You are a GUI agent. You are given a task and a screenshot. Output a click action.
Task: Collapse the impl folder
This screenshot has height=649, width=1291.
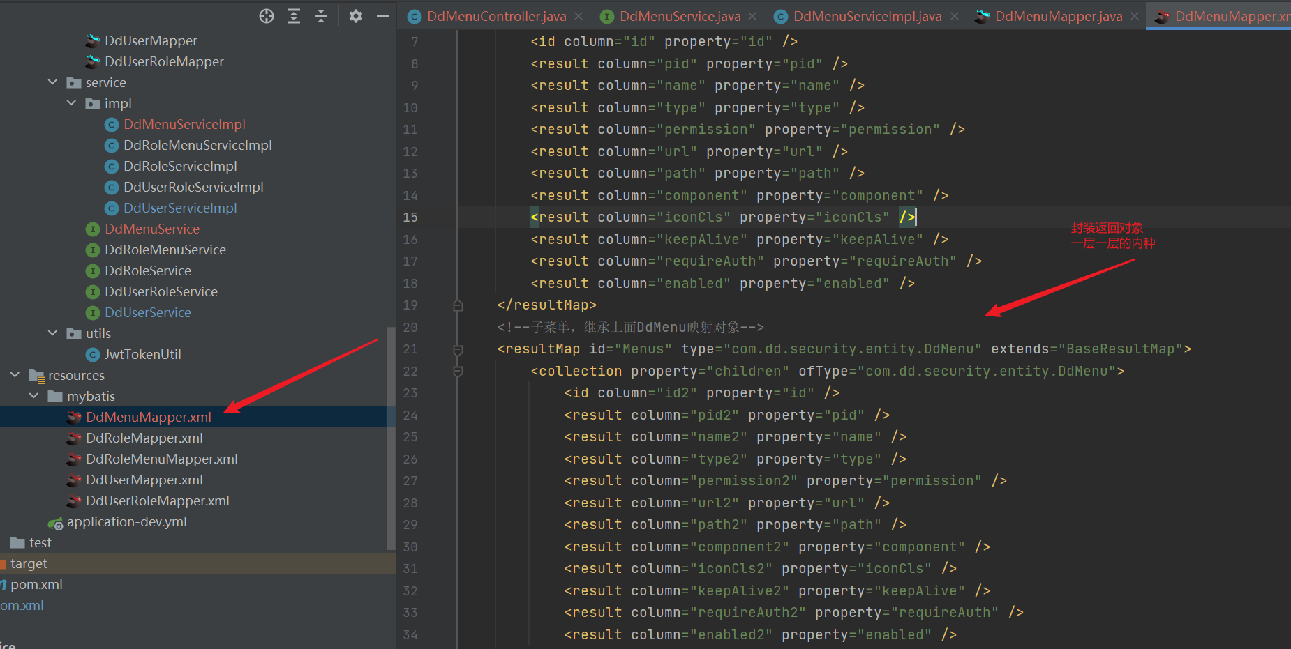tap(71, 102)
